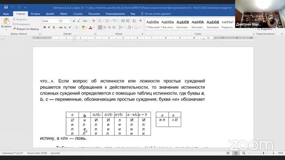Click the red font color button
The image size is (285, 160).
point(91,28)
